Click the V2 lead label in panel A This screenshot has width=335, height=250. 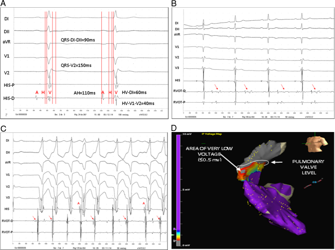click(x=7, y=73)
